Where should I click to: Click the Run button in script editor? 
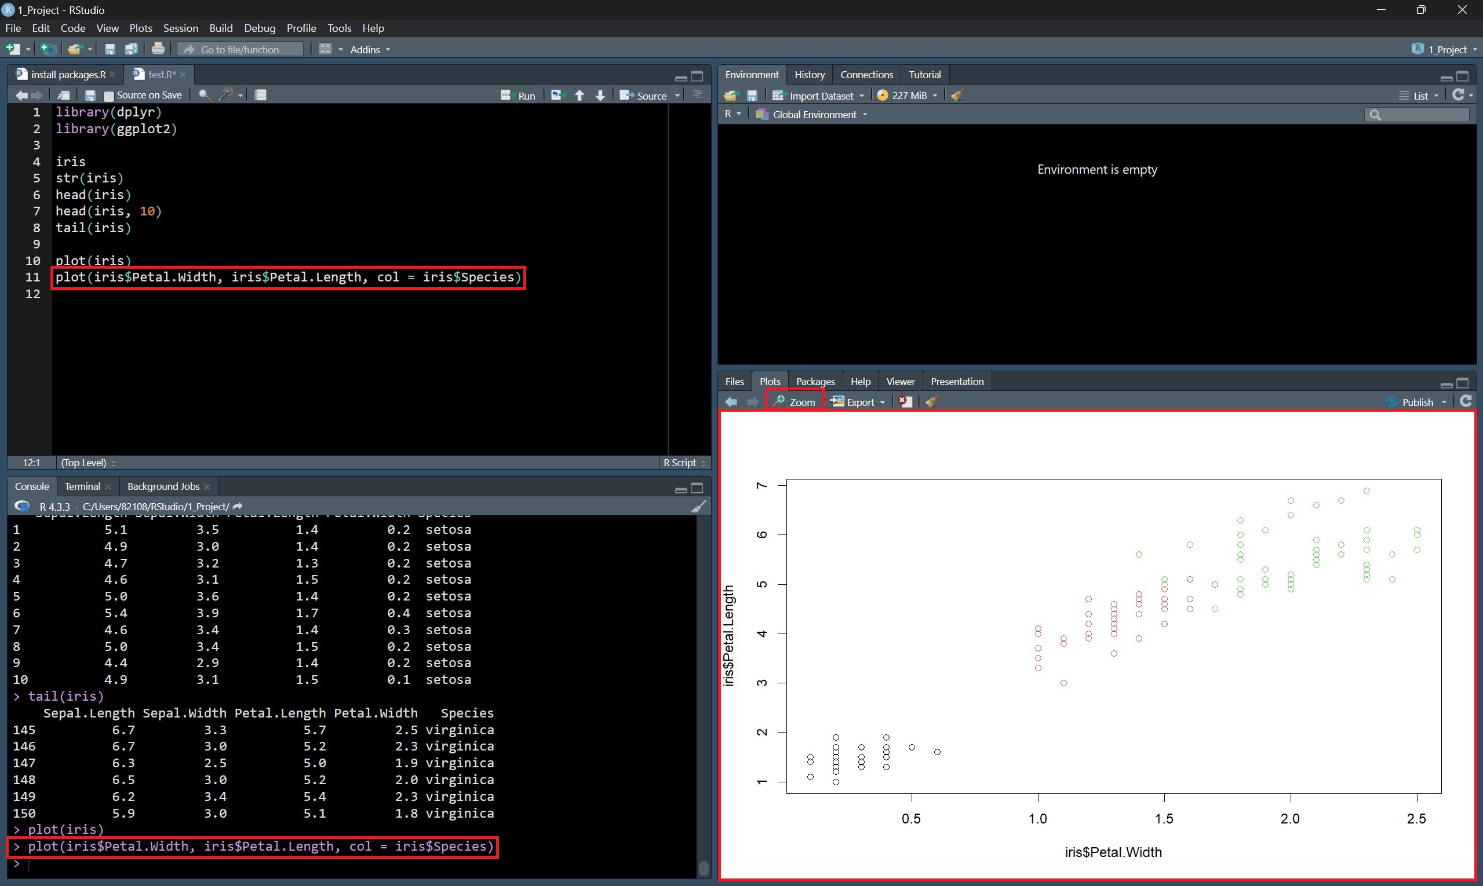518,96
